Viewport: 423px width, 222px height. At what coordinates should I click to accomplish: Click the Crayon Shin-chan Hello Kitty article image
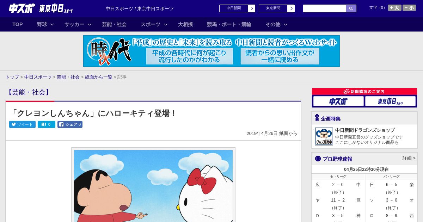153,186
